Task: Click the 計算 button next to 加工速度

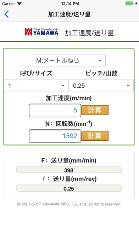Action: (x=95, y=110)
